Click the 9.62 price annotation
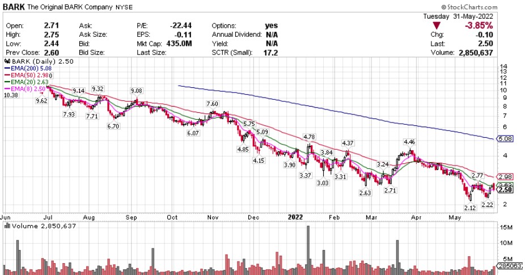The image size is (525, 275). pyautogui.click(x=41, y=100)
